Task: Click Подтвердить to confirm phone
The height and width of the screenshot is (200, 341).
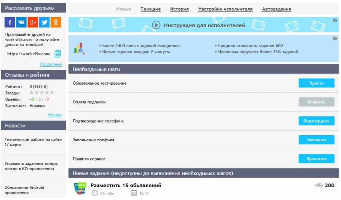Action: (317, 121)
